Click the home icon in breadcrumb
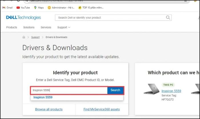The width and height of the screenshot is (200, 119). tap(24, 37)
